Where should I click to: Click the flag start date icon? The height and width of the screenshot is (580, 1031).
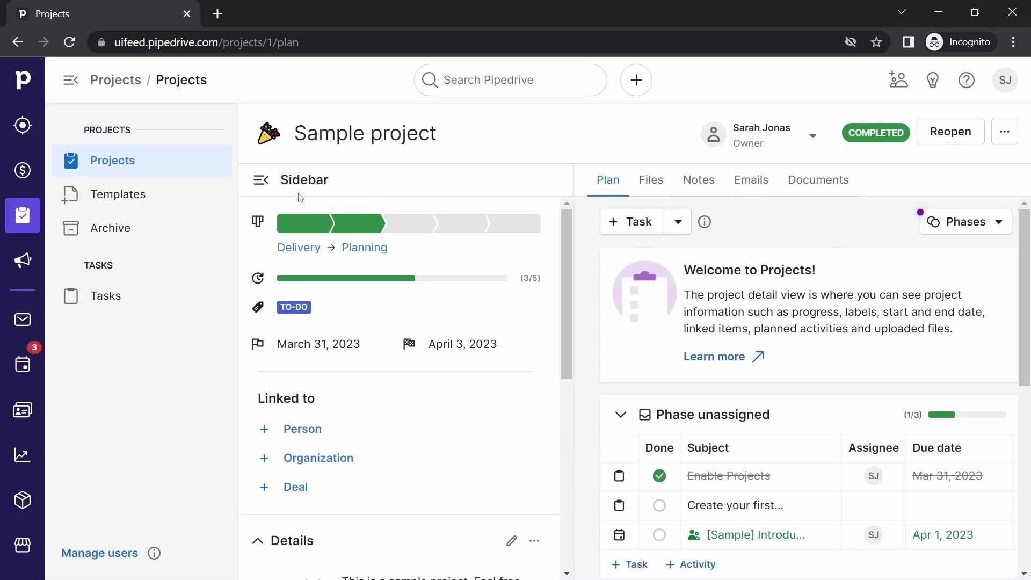click(x=257, y=344)
